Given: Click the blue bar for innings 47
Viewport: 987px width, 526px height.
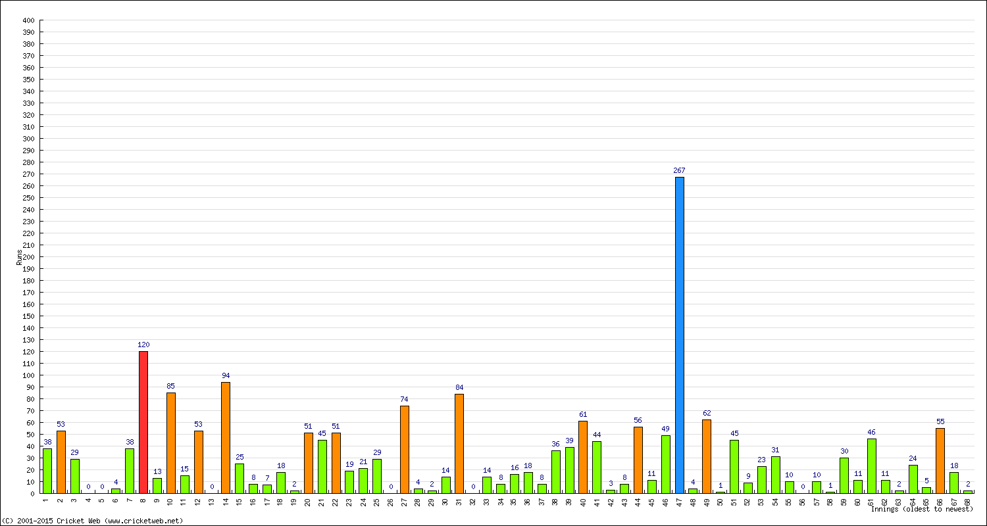Looking at the screenshot, I should 679,335.
